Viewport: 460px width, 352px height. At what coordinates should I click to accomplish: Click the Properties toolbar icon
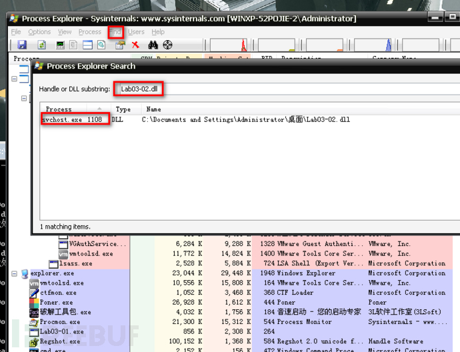point(120,45)
